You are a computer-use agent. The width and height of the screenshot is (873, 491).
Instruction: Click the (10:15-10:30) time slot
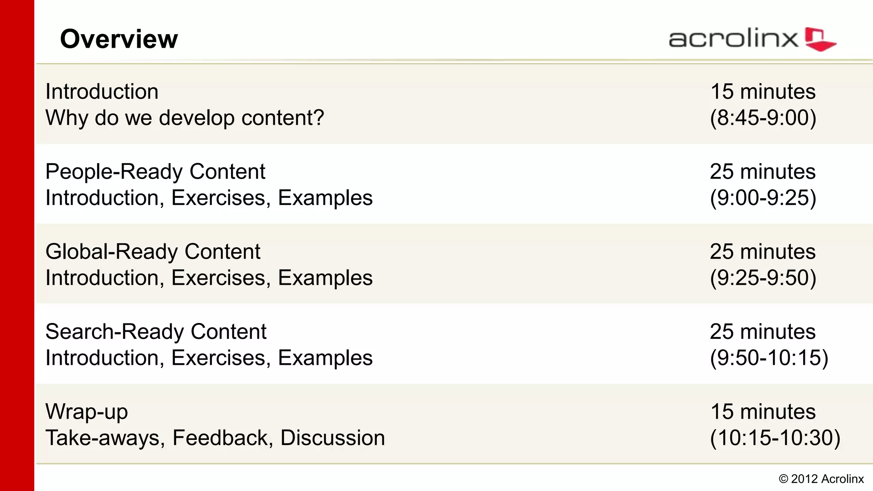(x=775, y=438)
